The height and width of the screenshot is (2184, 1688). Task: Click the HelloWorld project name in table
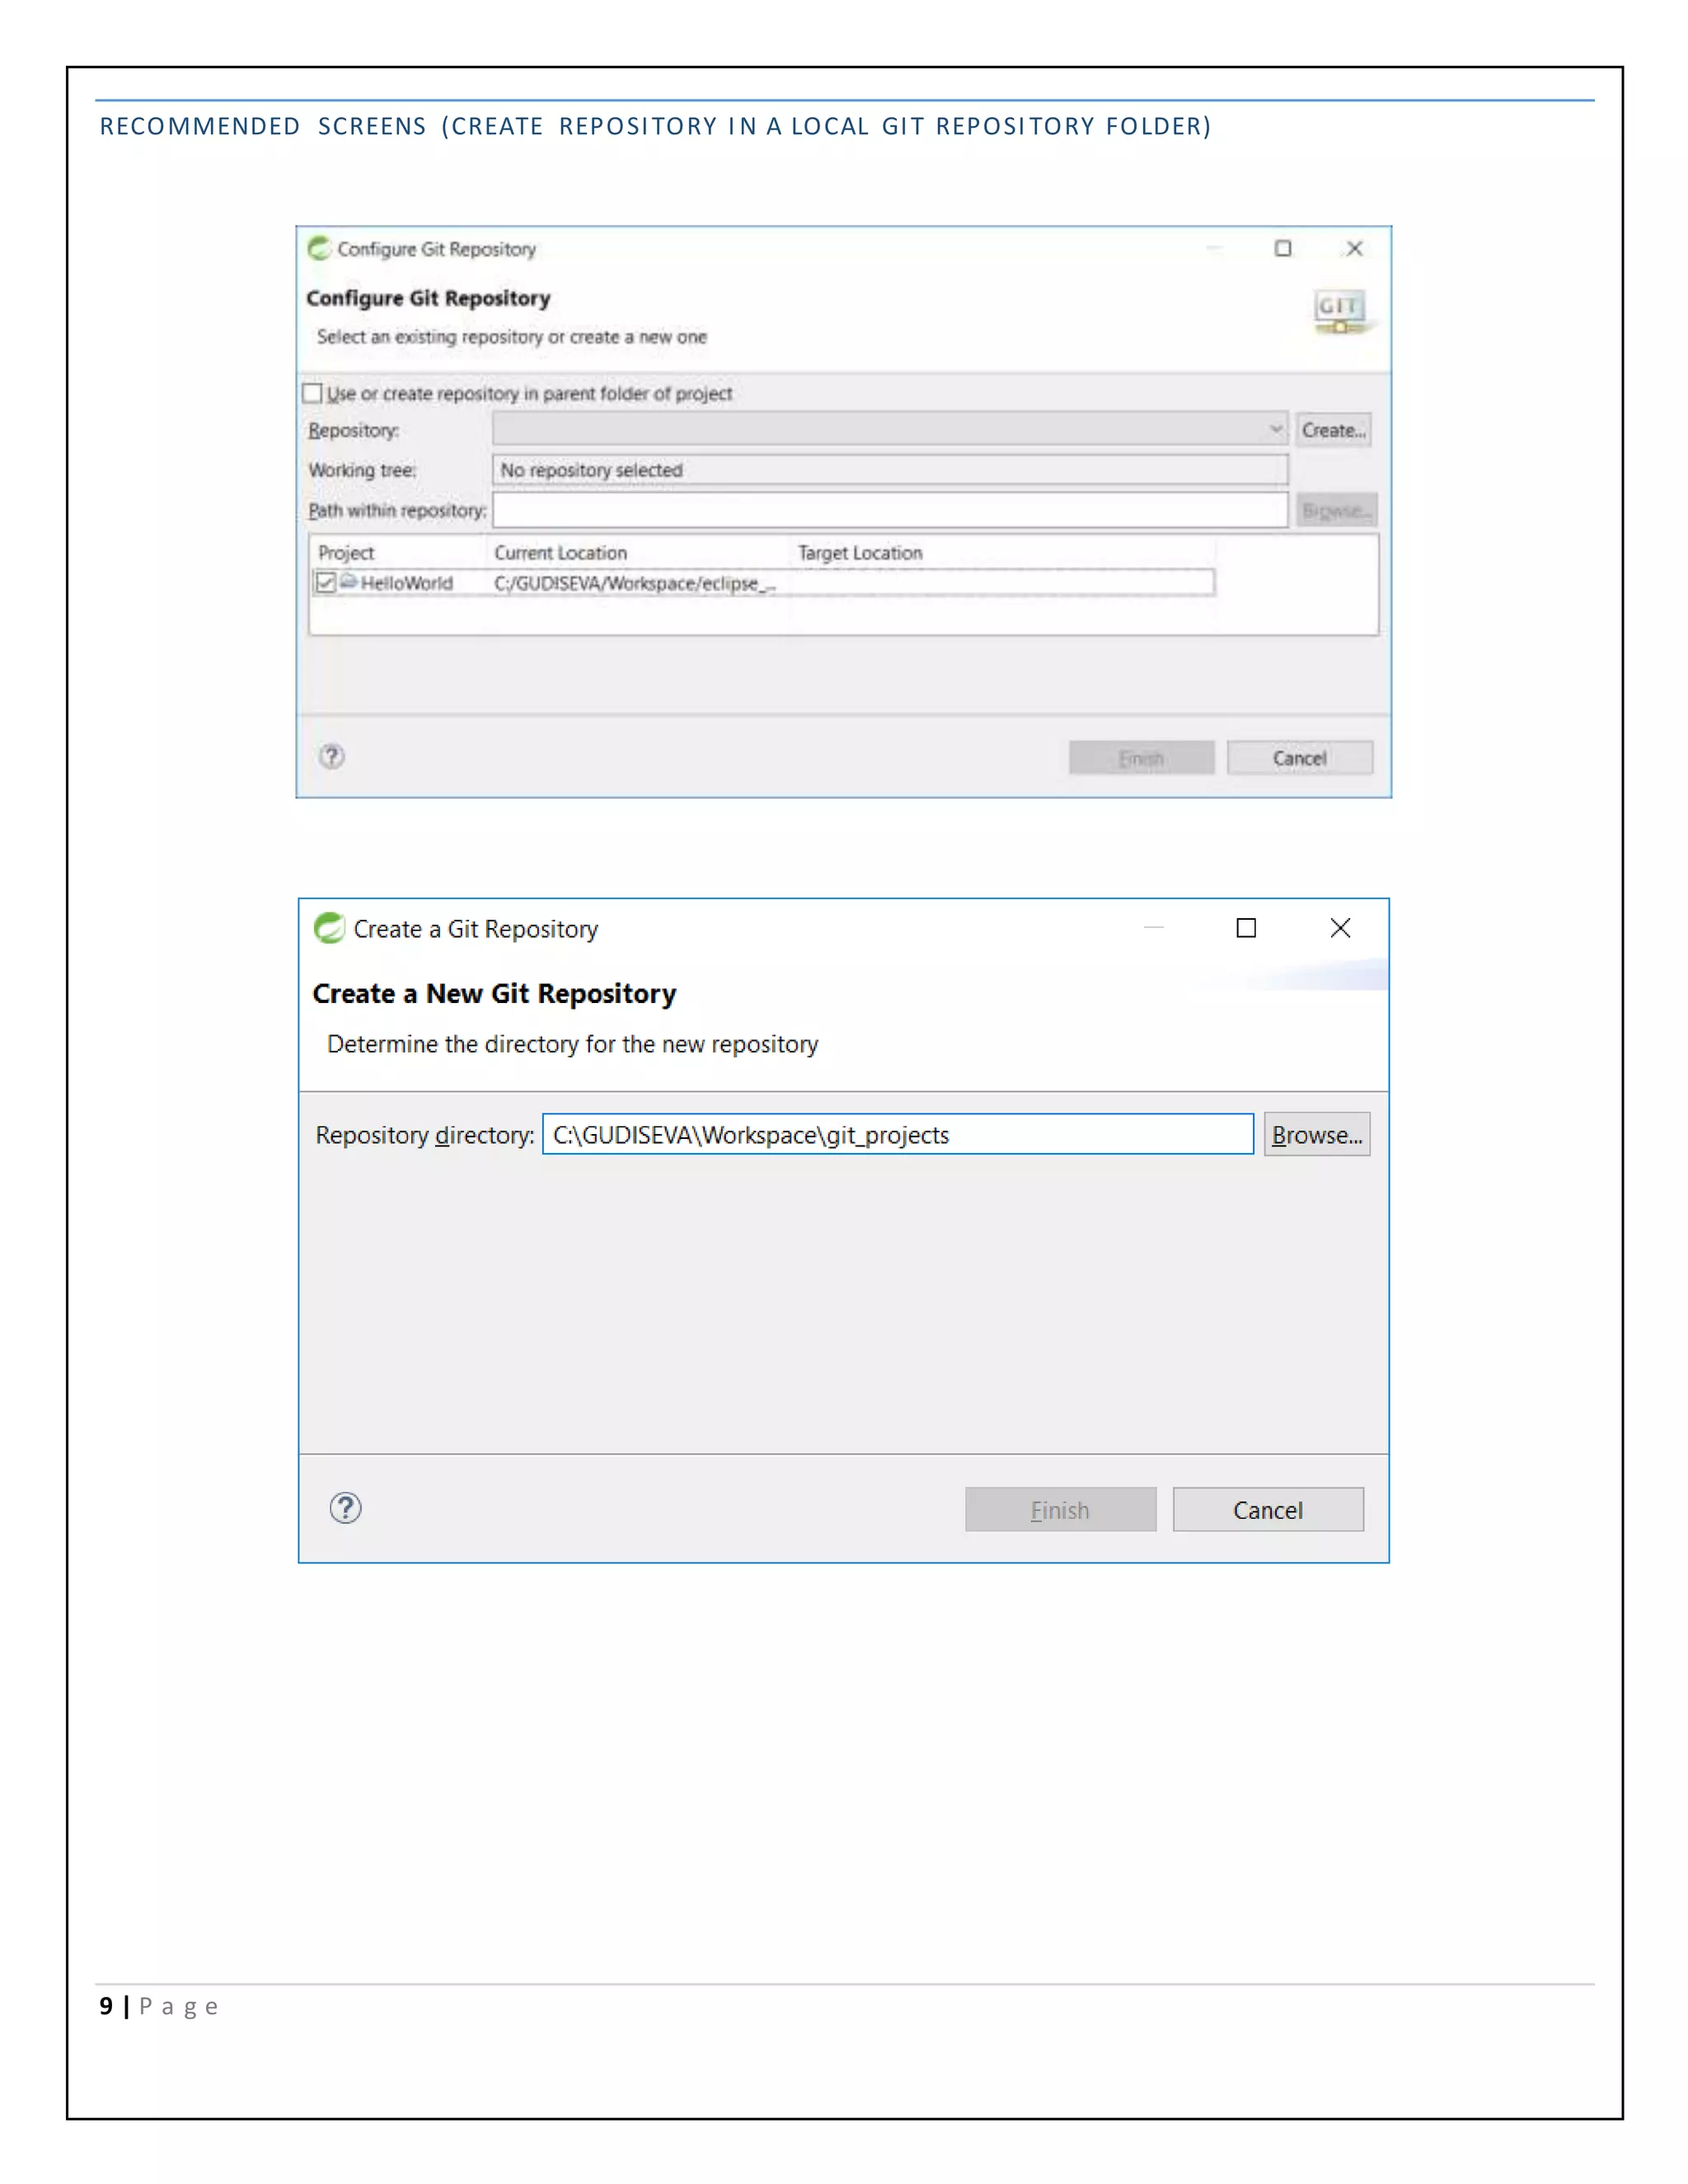pyautogui.click(x=406, y=583)
